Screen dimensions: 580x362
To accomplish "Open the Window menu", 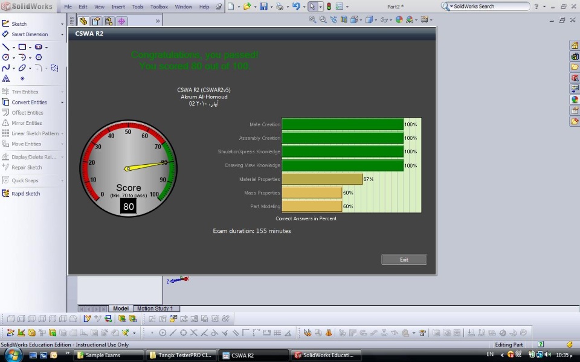I will 184,7.
